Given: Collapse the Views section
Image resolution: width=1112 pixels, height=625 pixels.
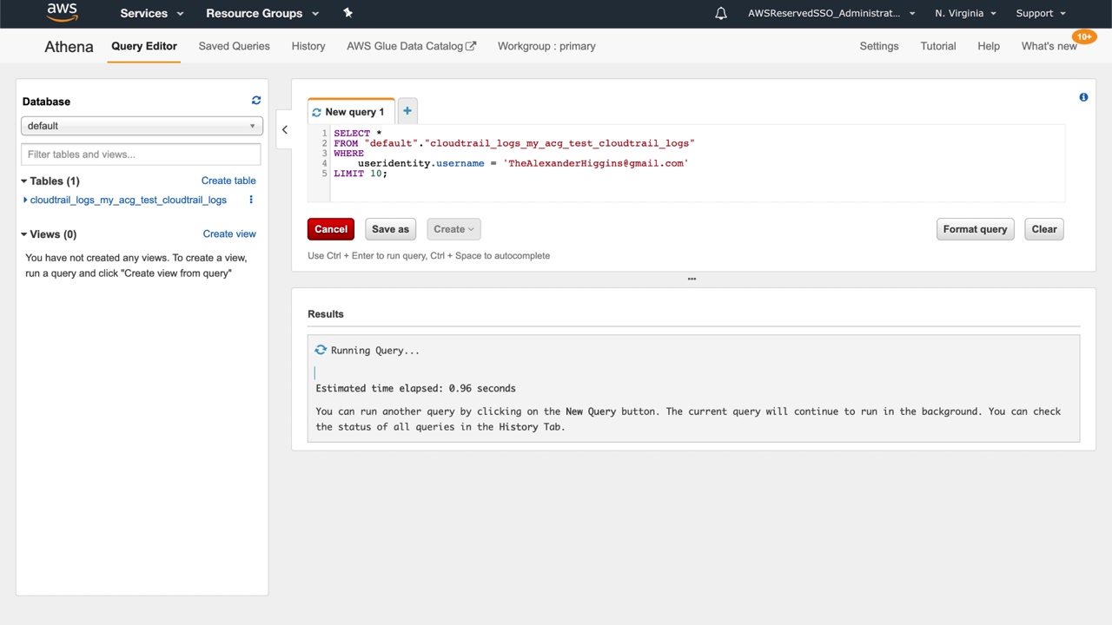Looking at the screenshot, I should pos(24,234).
